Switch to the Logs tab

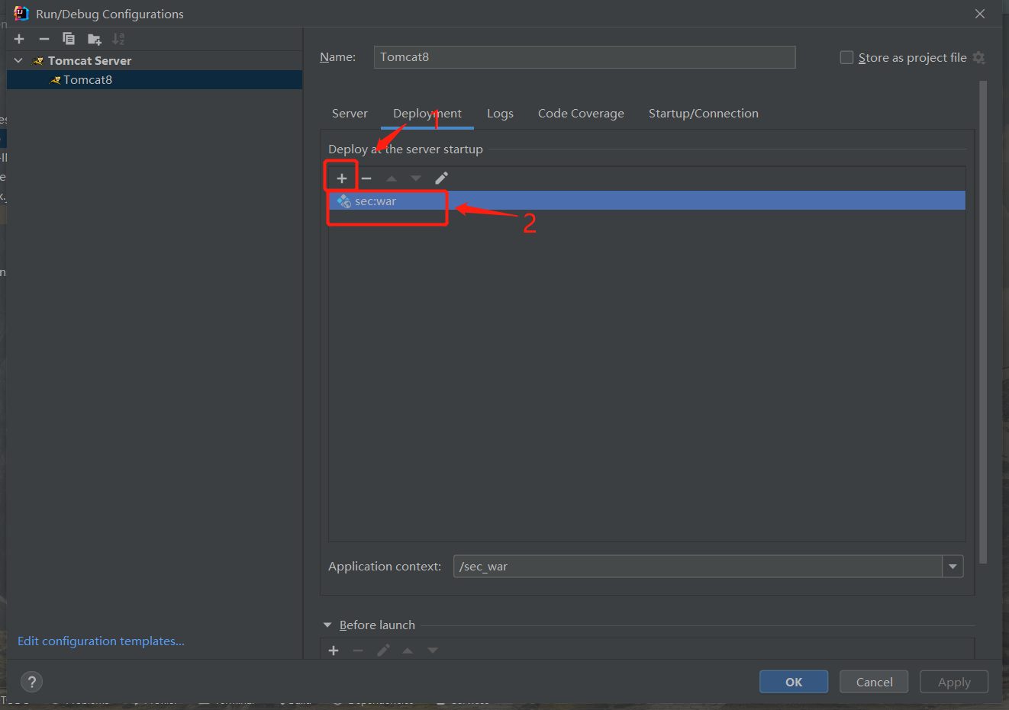point(500,114)
